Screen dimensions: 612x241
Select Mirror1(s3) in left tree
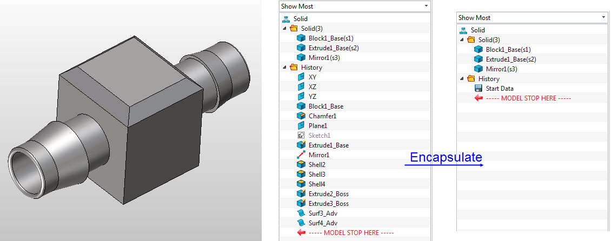click(325, 58)
